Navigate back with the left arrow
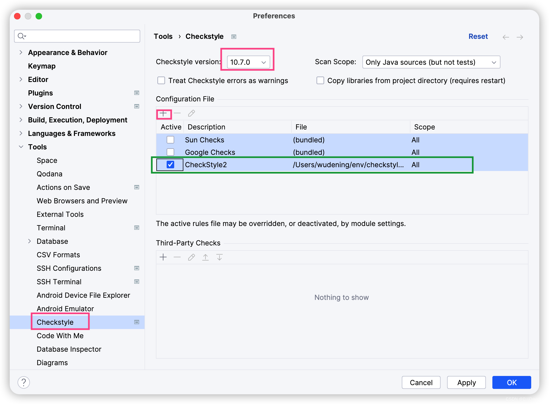This screenshot has height=404, width=549. click(x=506, y=37)
